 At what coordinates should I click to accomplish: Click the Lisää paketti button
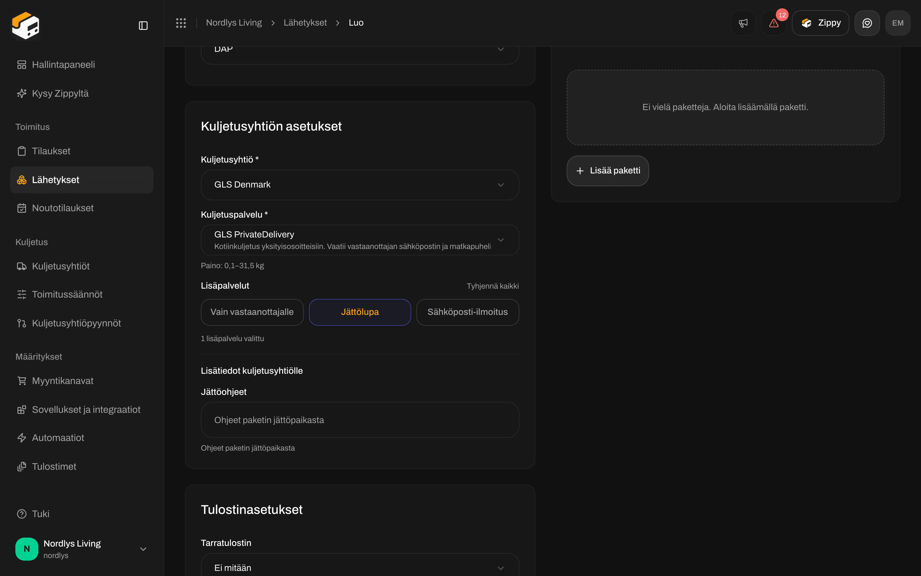click(607, 171)
